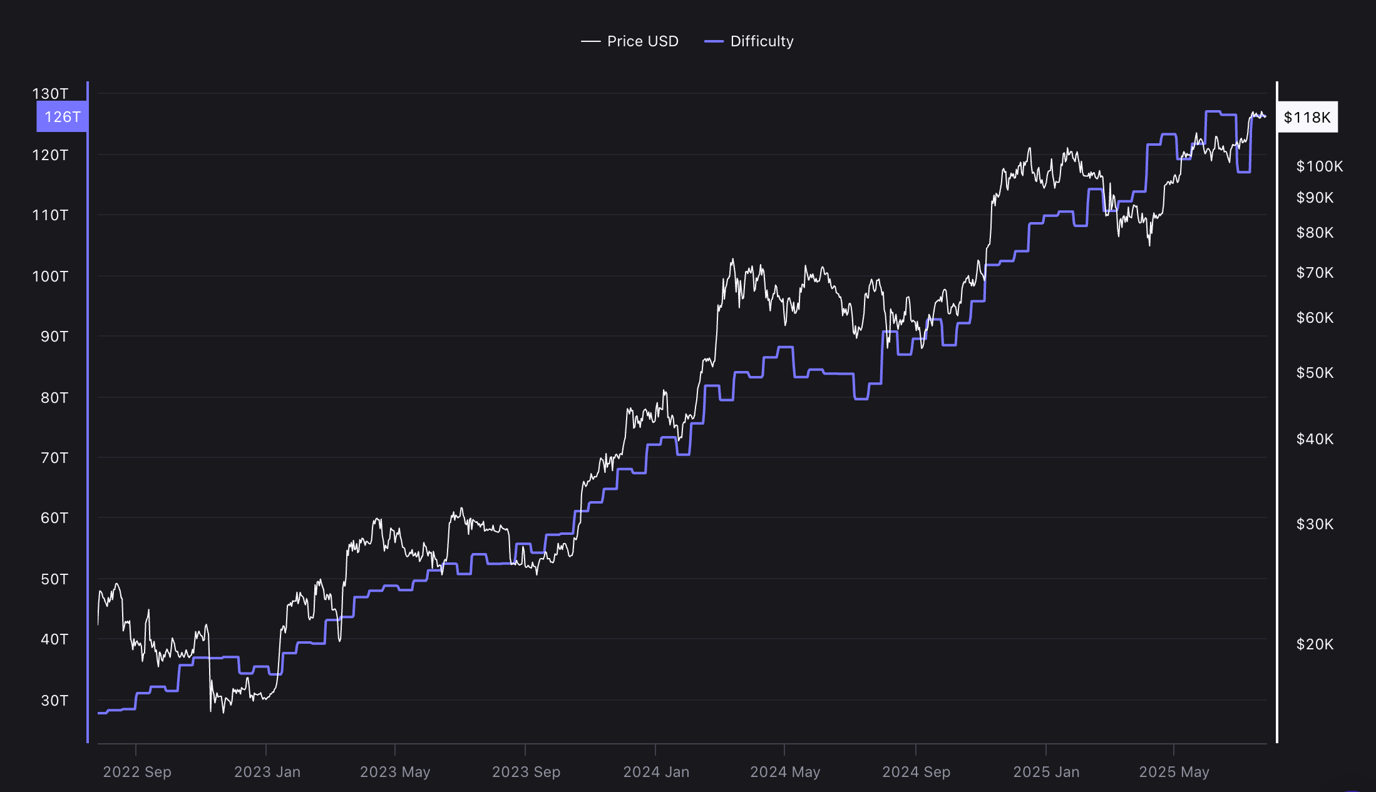Click the 130T top axis label
This screenshot has height=792, width=1376.
50,93
